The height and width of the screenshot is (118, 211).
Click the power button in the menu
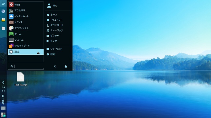(55, 66)
